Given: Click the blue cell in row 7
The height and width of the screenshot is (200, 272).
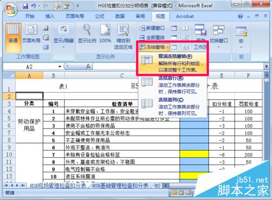Looking at the screenshot, I should point(194,133).
